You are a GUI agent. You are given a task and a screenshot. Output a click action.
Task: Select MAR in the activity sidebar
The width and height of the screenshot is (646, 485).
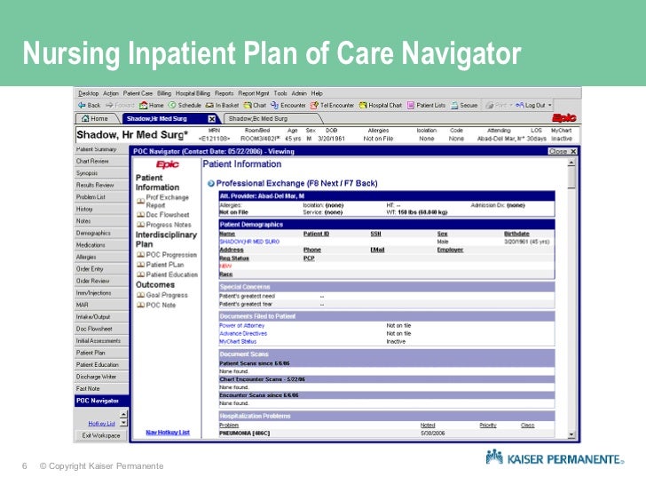click(x=101, y=305)
